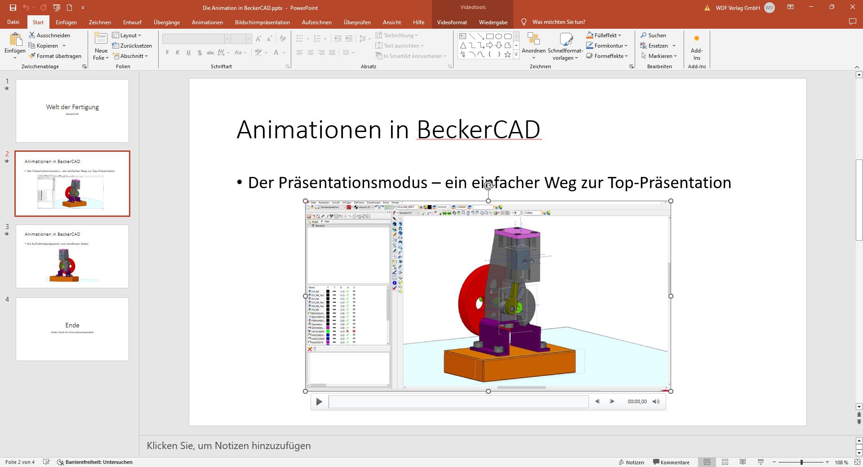
Task: Switch to the Übergänge tab
Action: pyautogui.click(x=167, y=22)
